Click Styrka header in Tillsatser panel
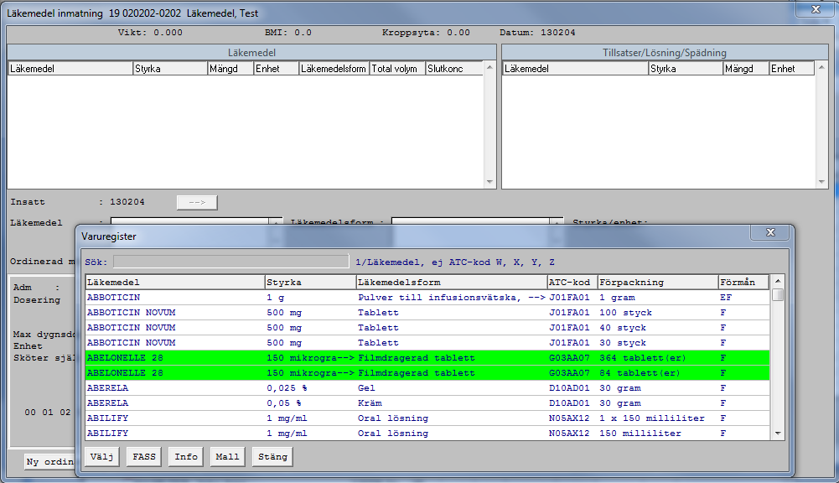Image resolution: width=839 pixels, height=483 pixels. point(685,69)
